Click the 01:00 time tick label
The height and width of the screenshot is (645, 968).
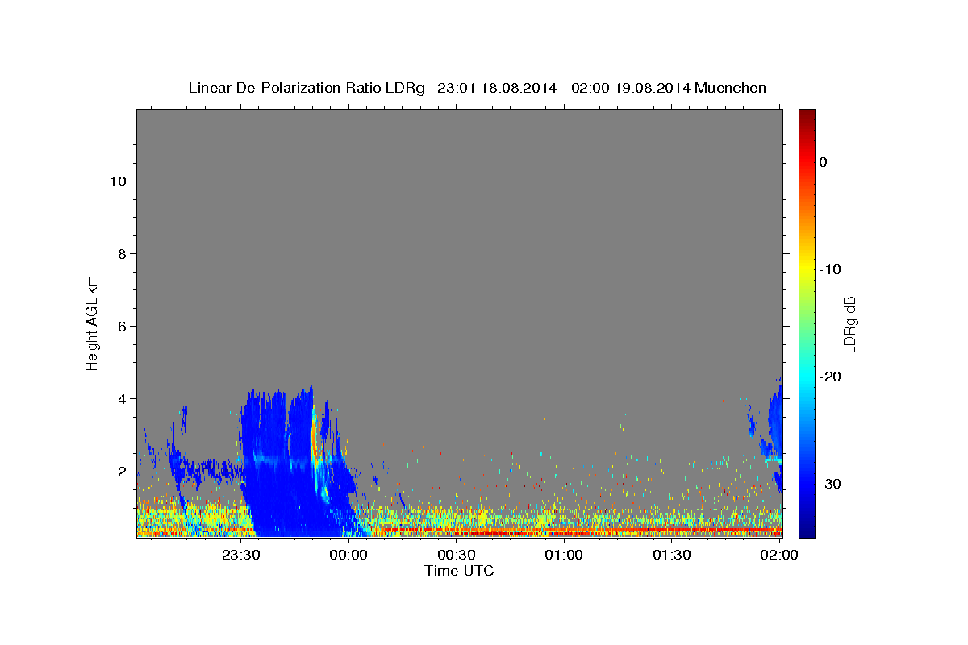(564, 555)
